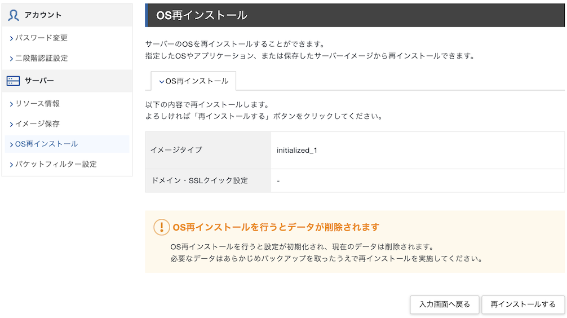567x318 pixels.
Task: View リソース情報 in the sidebar
Action: pyautogui.click(x=38, y=104)
